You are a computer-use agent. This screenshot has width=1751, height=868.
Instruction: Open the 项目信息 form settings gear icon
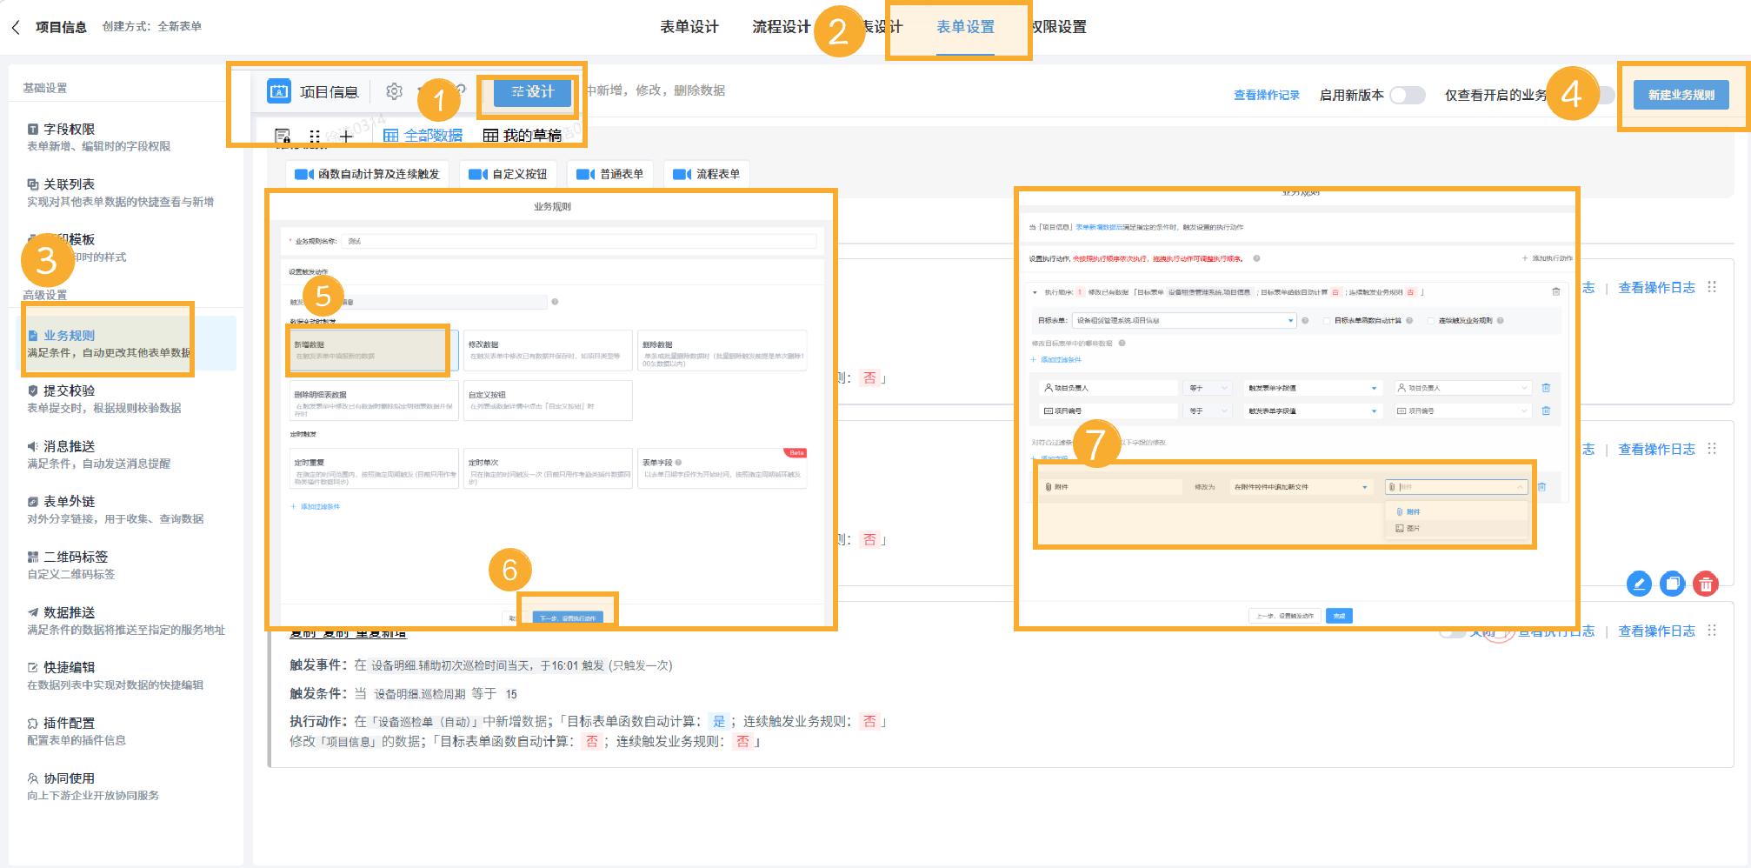394,90
